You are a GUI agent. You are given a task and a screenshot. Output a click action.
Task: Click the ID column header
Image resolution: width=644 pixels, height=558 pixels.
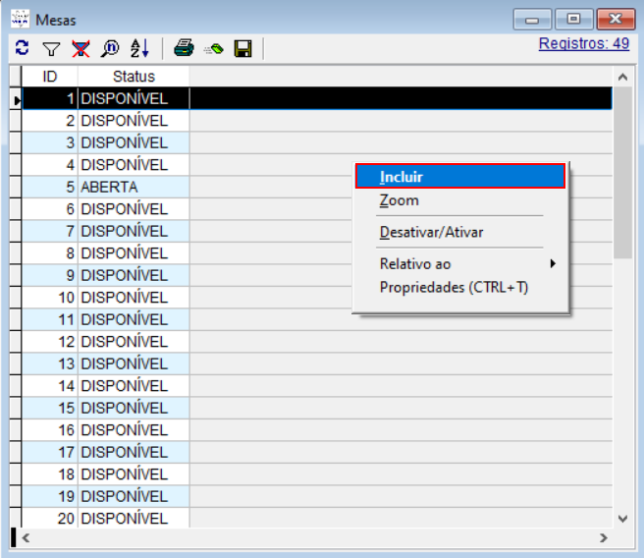click(50, 76)
